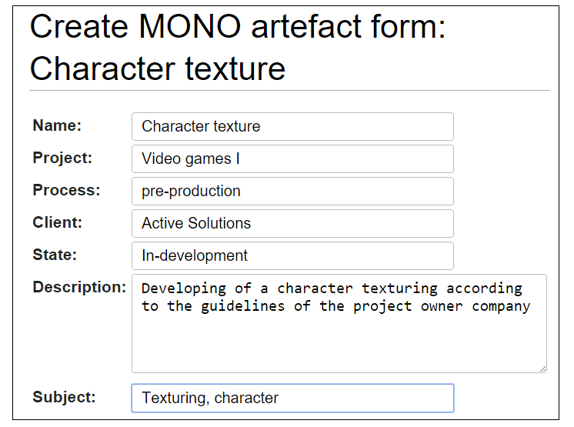Click the Create MONO artefact form heading
574x427 pixels.
239,26
